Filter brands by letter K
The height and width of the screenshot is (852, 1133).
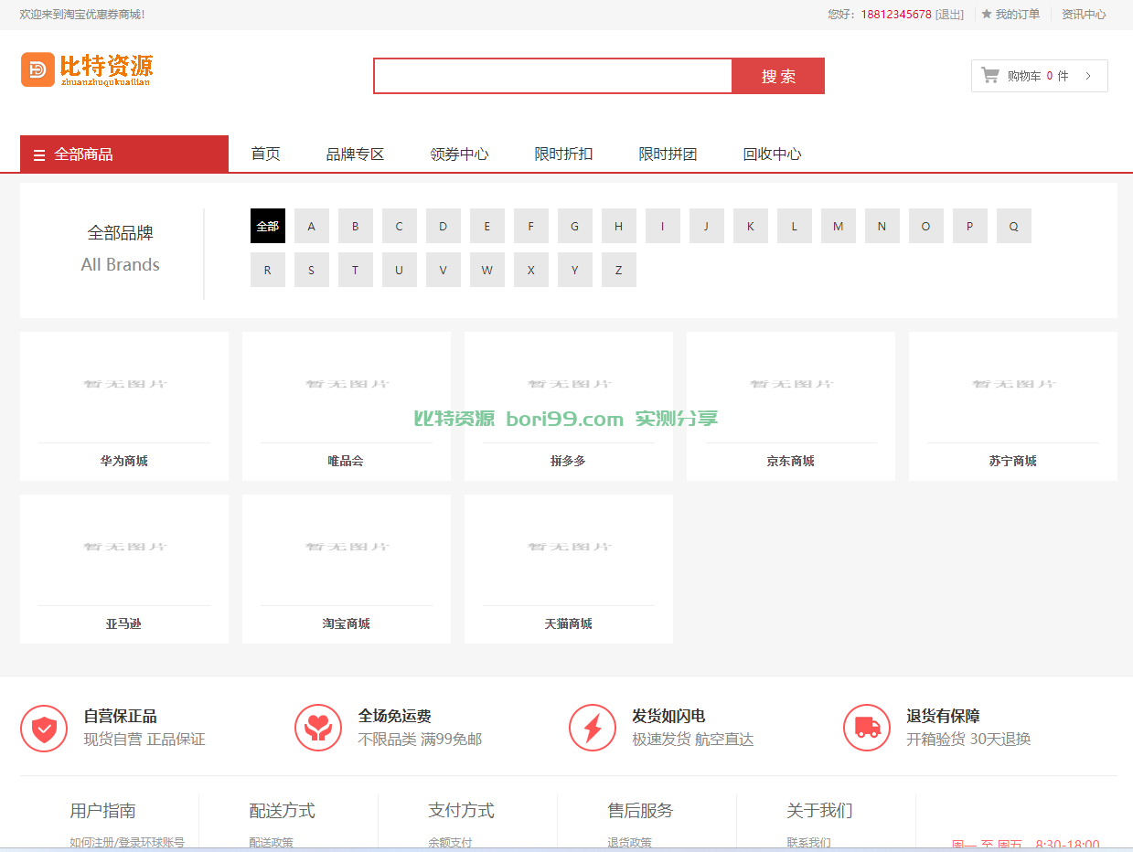click(x=751, y=226)
